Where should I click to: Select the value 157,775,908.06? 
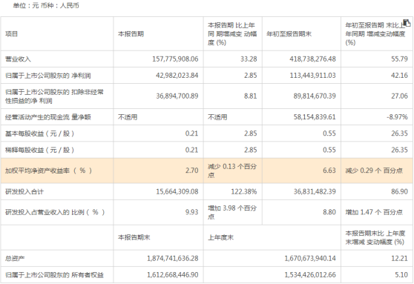[x=175, y=59]
